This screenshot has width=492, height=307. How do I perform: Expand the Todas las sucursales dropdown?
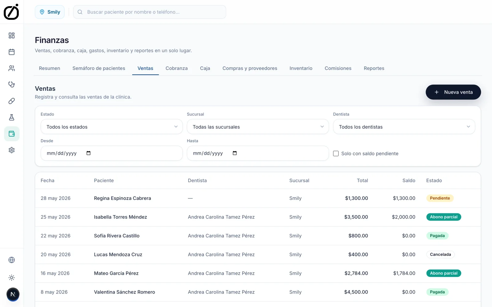258,127
